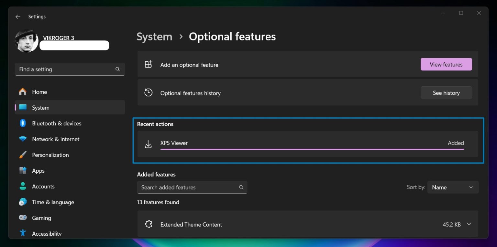Click the See history button

(x=446, y=93)
